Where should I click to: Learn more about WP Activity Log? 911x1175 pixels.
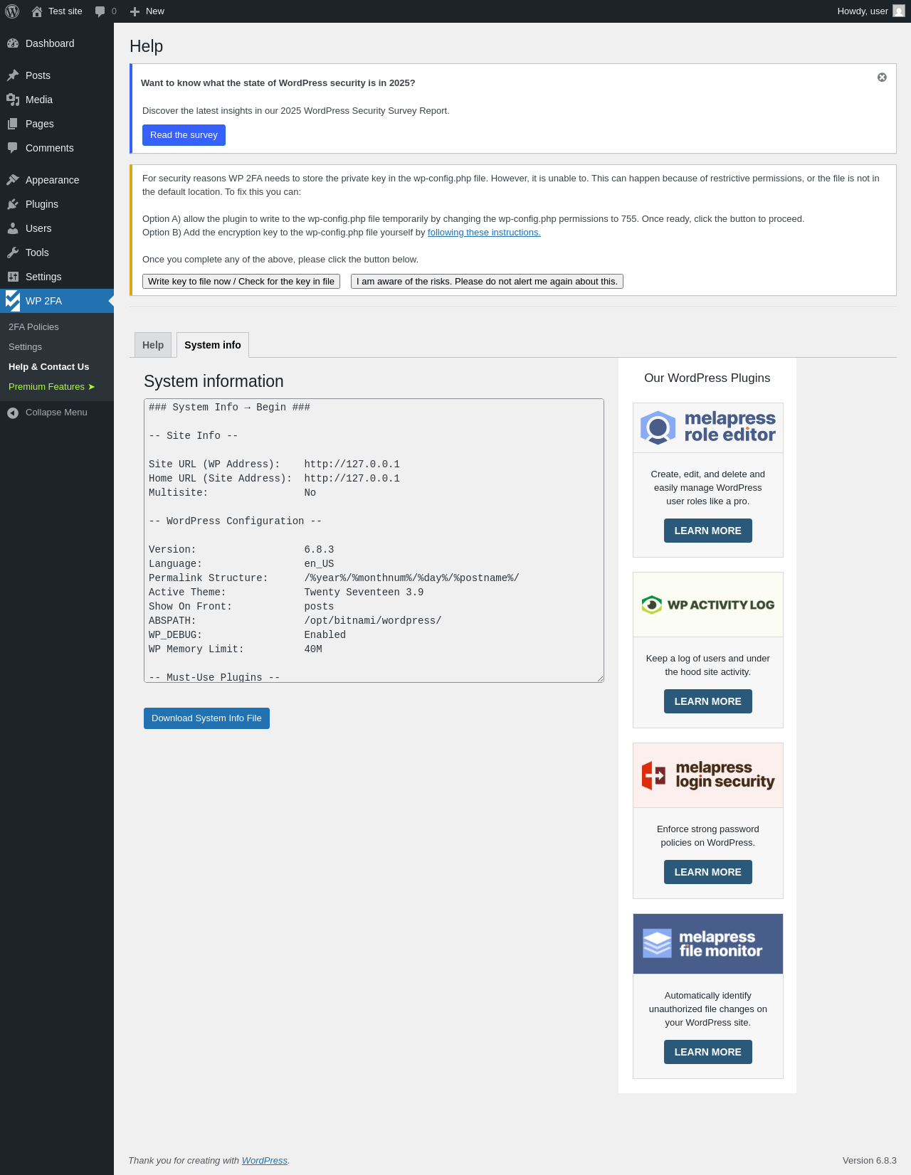(x=708, y=701)
